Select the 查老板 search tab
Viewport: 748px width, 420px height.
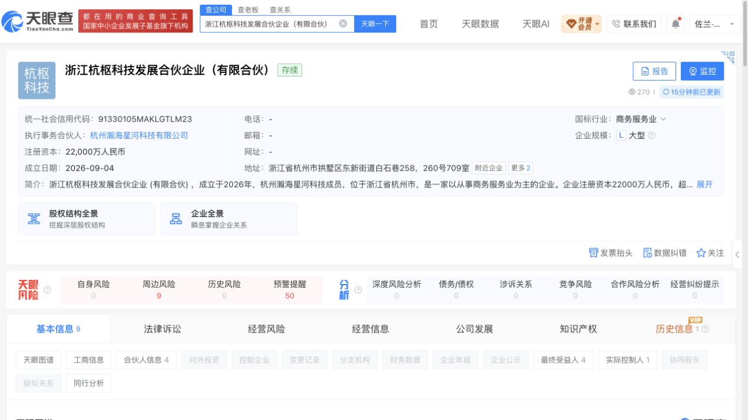(x=248, y=10)
